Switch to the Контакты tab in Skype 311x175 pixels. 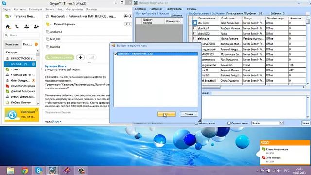[x=13, y=44]
